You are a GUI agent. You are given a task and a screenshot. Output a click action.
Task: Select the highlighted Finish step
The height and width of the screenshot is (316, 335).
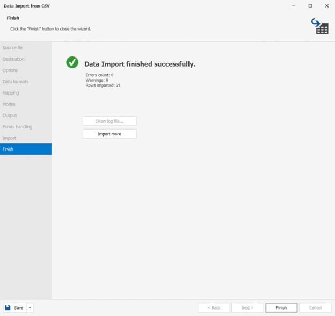[8, 149]
